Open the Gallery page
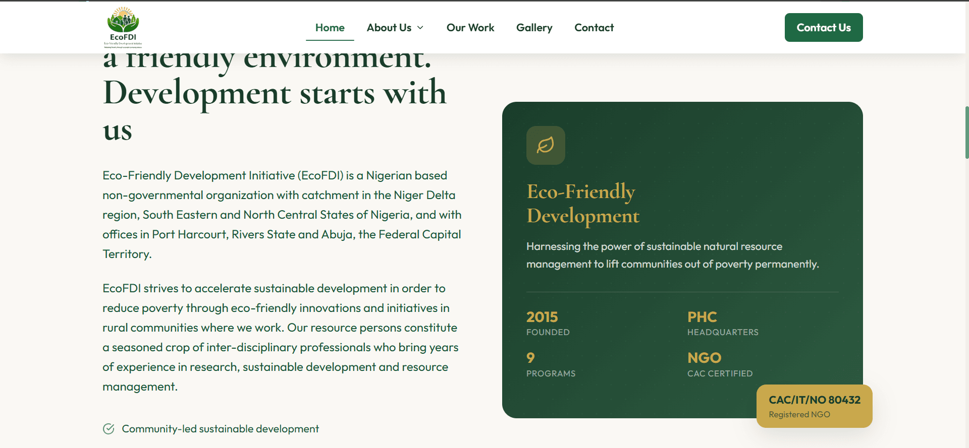Viewport: 969px width, 448px height. coord(534,28)
